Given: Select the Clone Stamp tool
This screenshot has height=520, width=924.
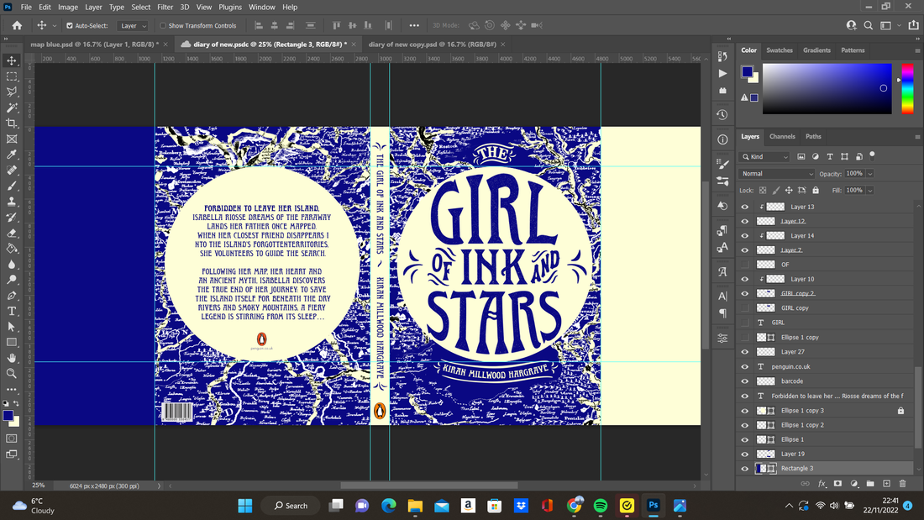Looking at the screenshot, I should pyautogui.click(x=12, y=202).
